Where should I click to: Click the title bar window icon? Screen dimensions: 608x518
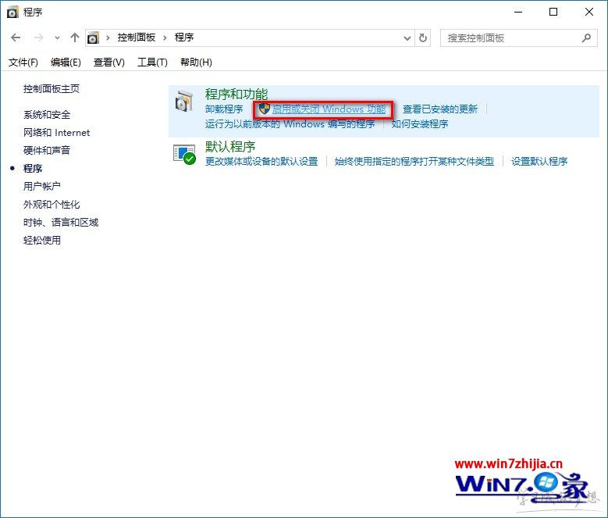tap(12, 12)
